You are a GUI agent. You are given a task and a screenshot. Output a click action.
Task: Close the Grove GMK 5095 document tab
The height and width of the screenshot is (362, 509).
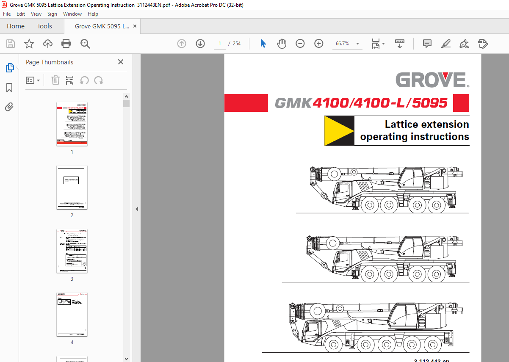135,26
